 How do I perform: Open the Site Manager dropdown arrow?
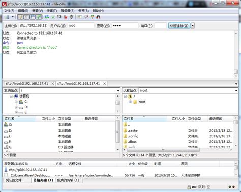tap(13, 17)
